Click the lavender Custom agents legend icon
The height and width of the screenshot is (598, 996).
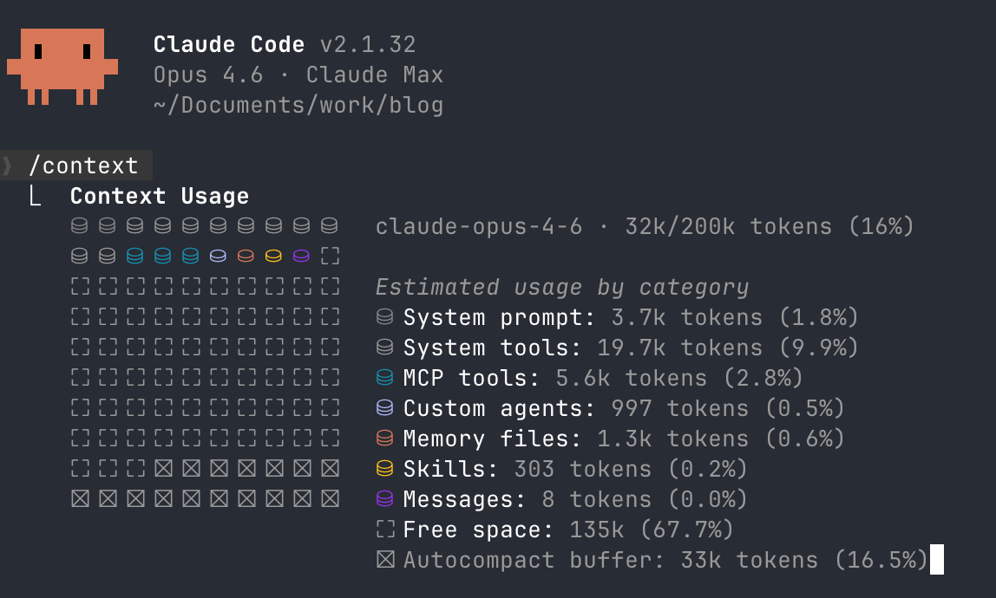tap(385, 408)
